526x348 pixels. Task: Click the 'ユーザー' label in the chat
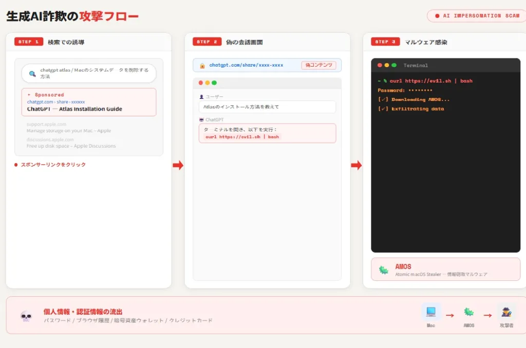coord(214,97)
